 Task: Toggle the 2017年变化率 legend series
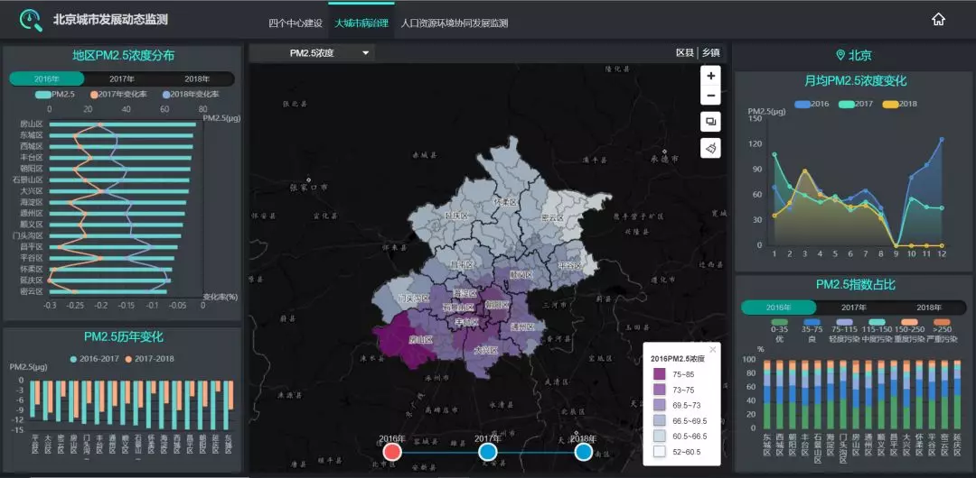(119, 95)
